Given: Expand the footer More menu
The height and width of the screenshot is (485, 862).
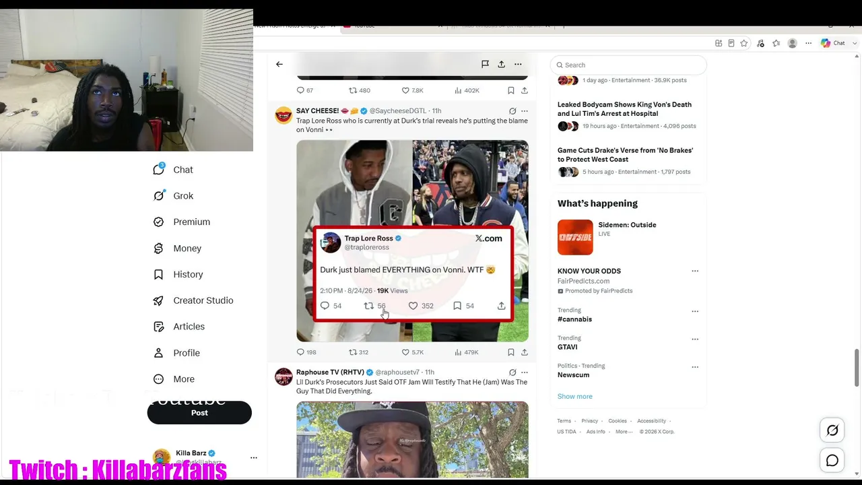Looking at the screenshot, I should [622, 432].
